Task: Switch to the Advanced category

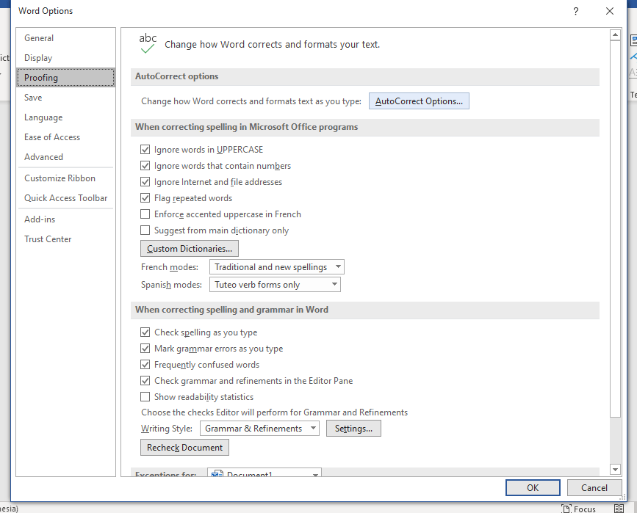Action: coord(43,157)
